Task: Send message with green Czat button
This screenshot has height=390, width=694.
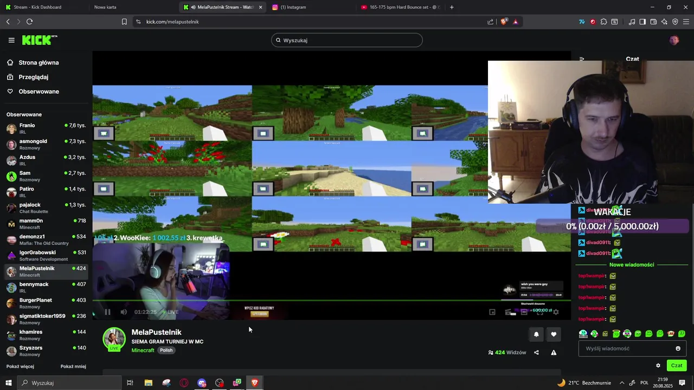Action: coord(677,366)
